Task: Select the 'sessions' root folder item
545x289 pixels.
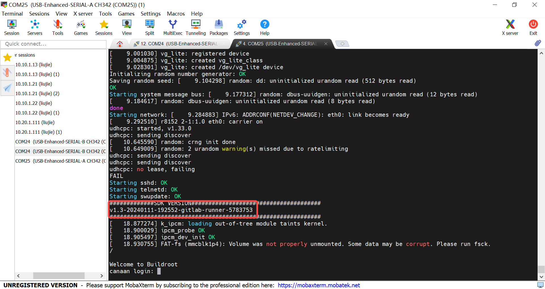Action: [x=25, y=55]
